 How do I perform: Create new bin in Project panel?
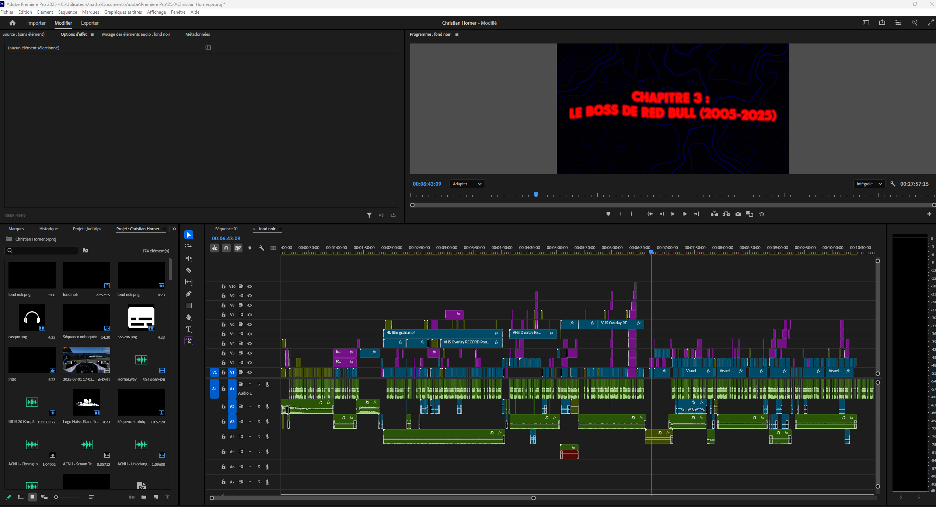coord(144,497)
